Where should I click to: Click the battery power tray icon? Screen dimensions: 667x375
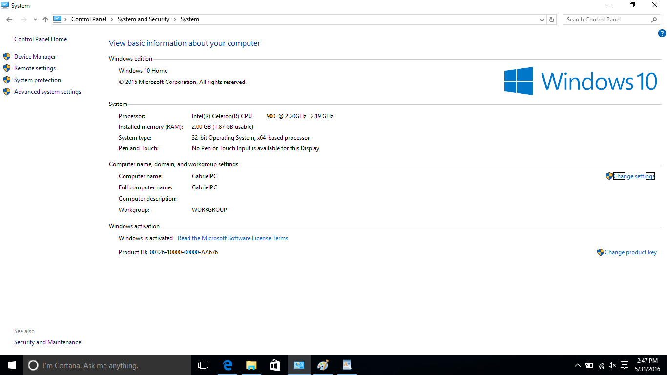589,365
